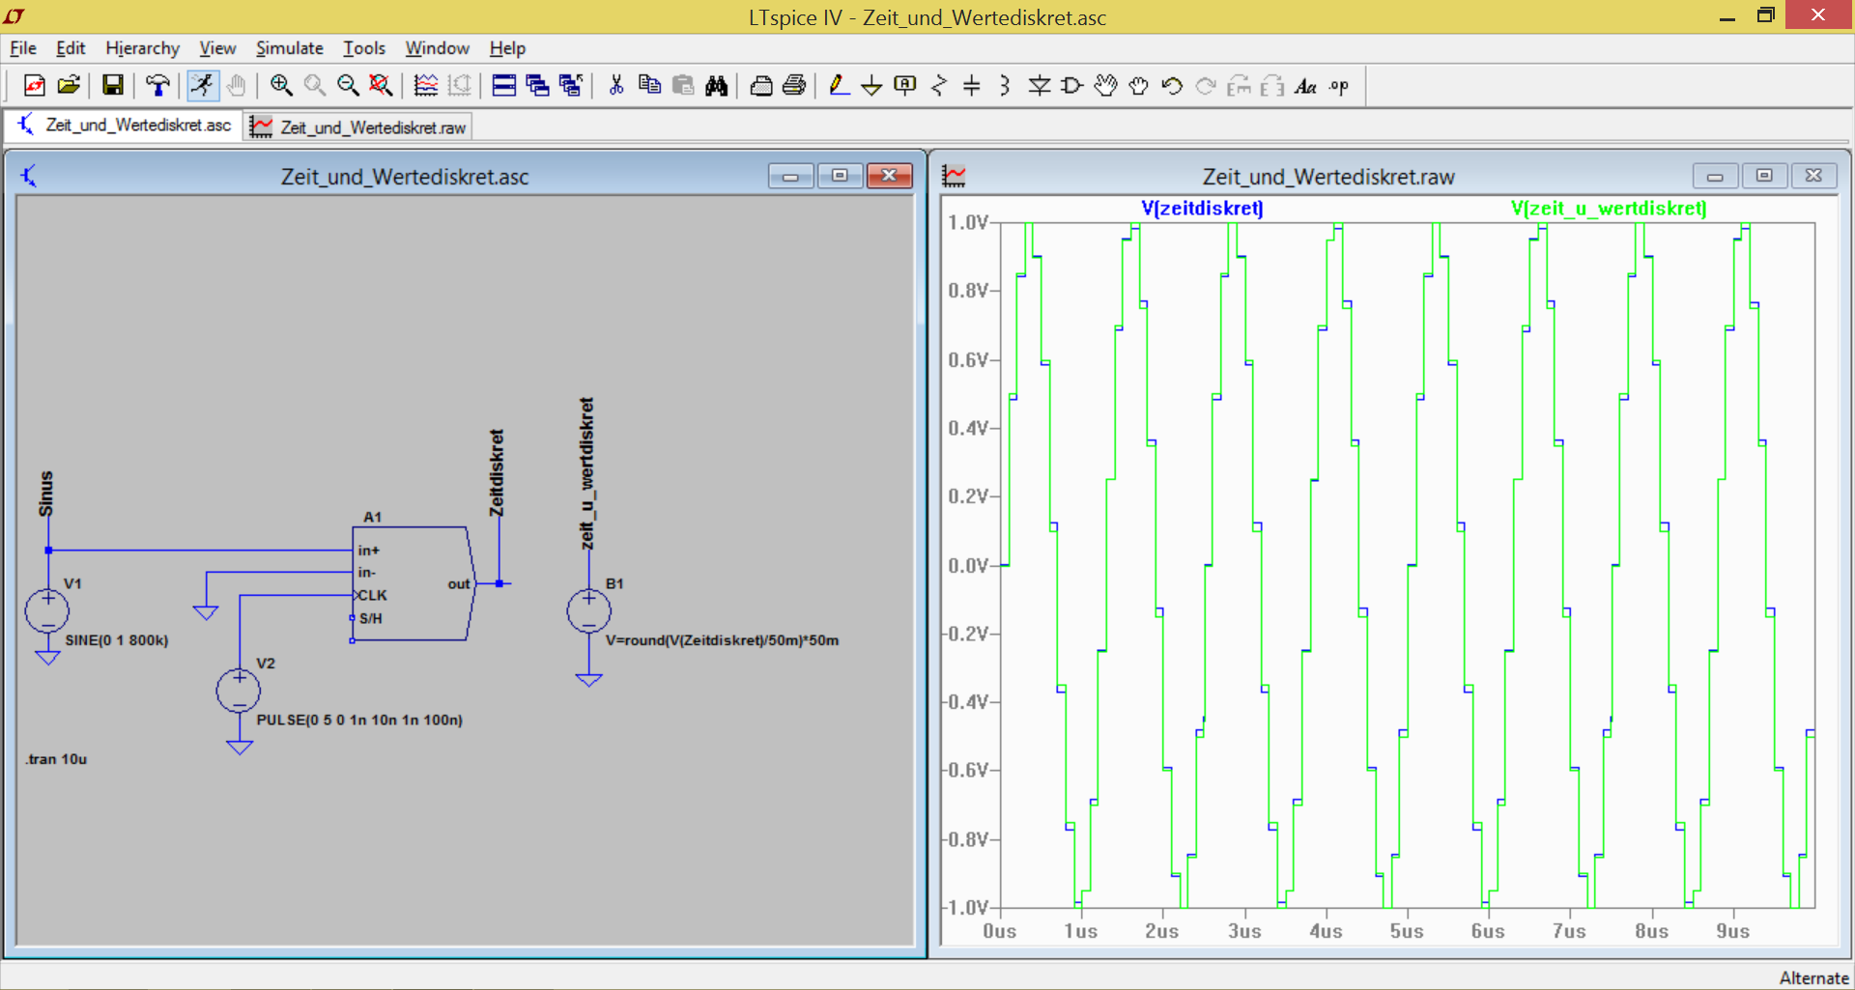Click the Print toolbar icon
The width and height of the screenshot is (1855, 990).
click(x=794, y=86)
